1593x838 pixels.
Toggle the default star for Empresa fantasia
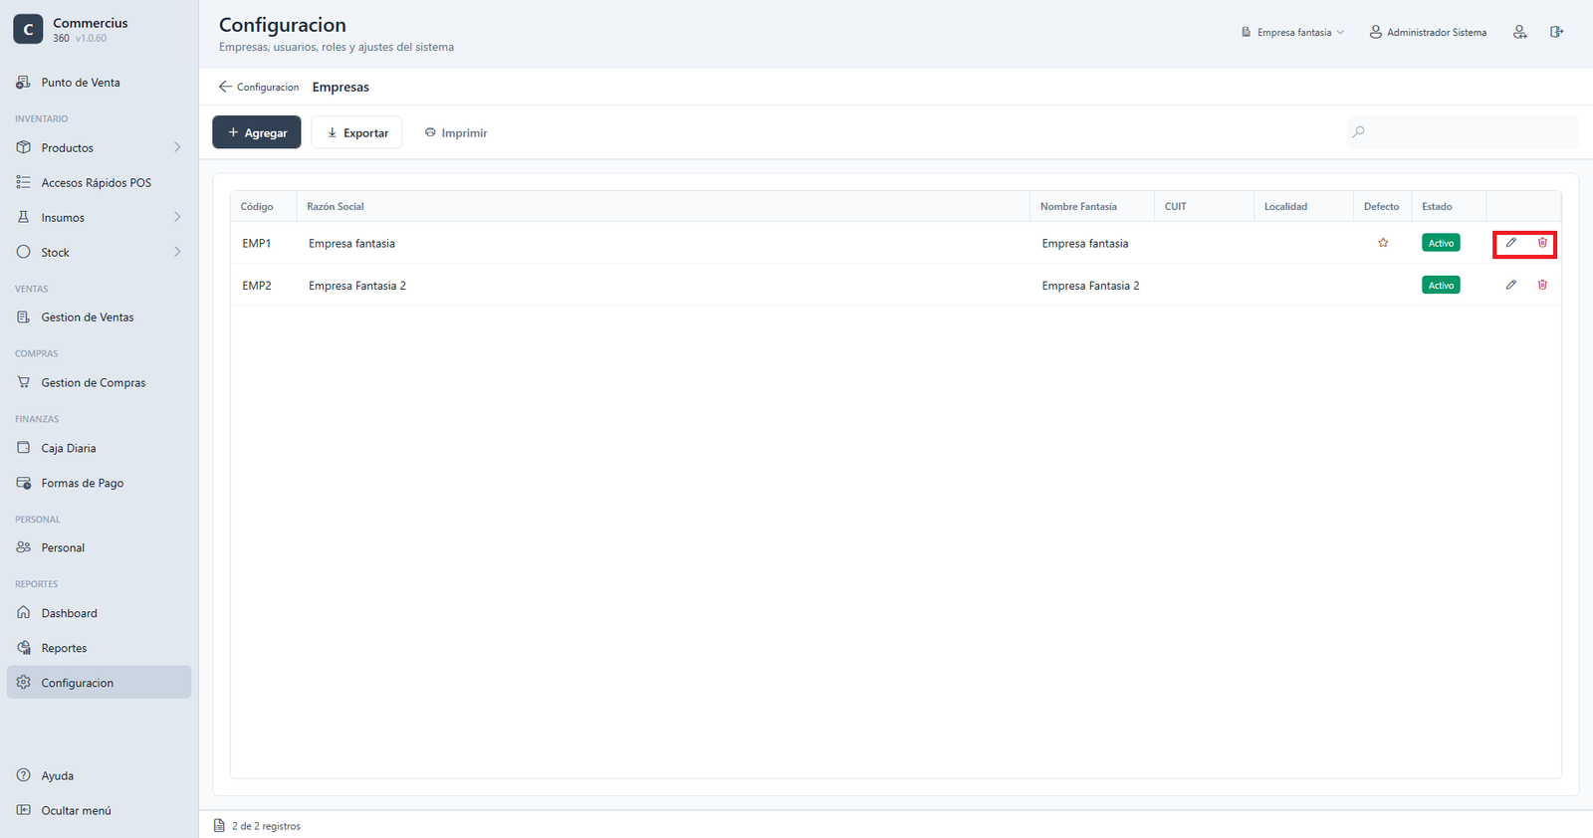point(1383,243)
